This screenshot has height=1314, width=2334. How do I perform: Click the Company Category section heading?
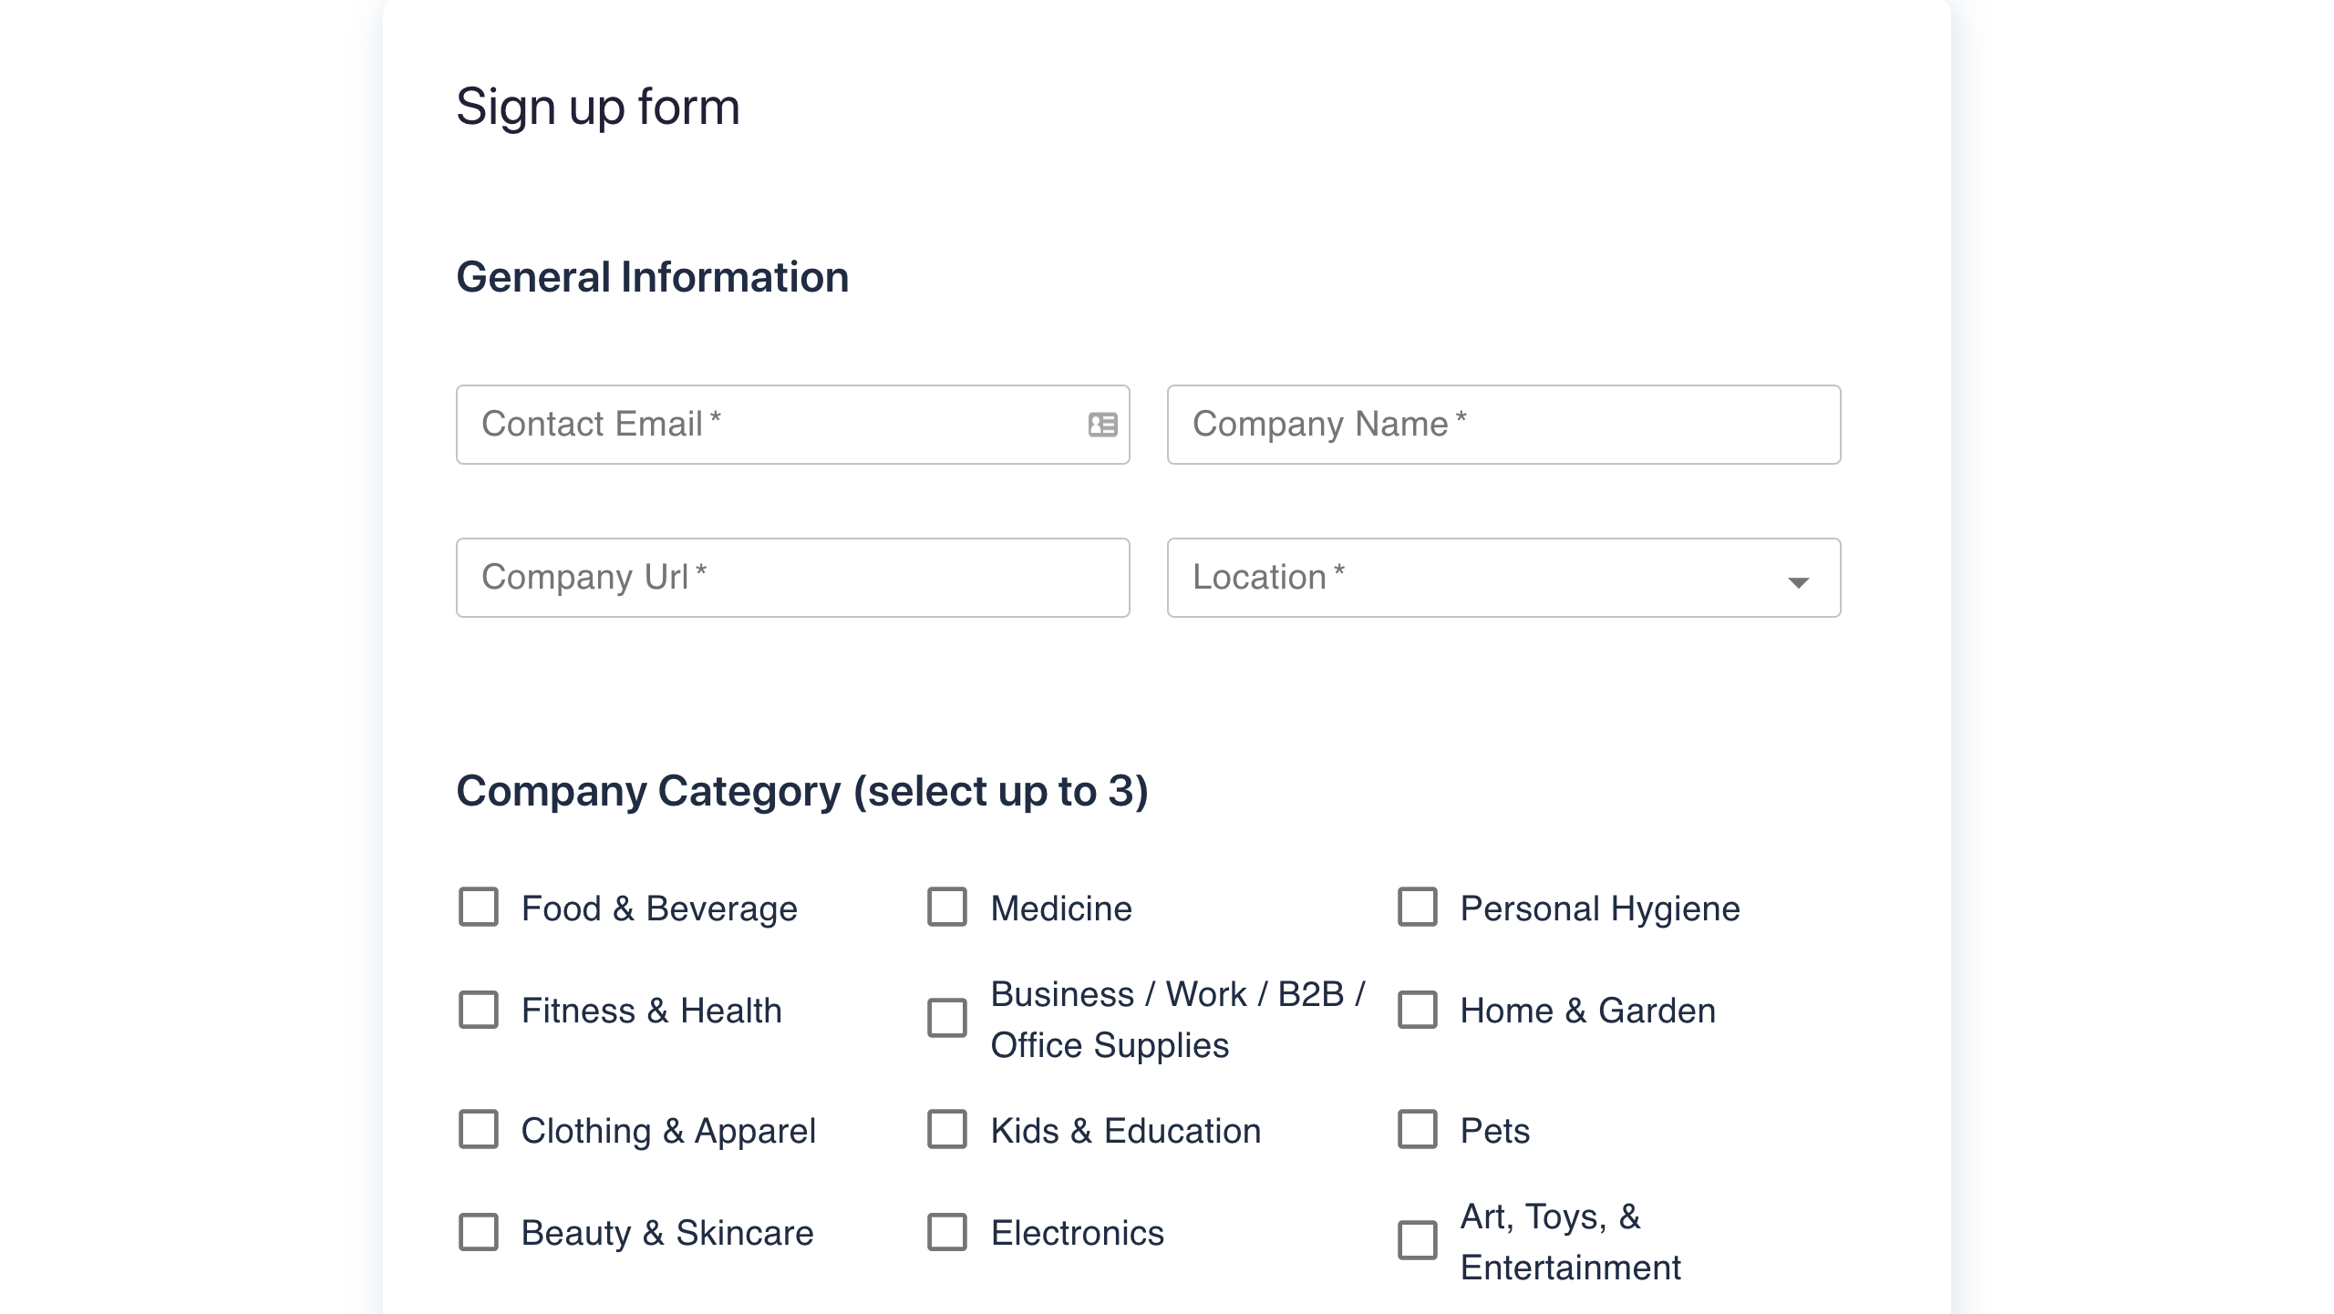[x=801, y=791]
